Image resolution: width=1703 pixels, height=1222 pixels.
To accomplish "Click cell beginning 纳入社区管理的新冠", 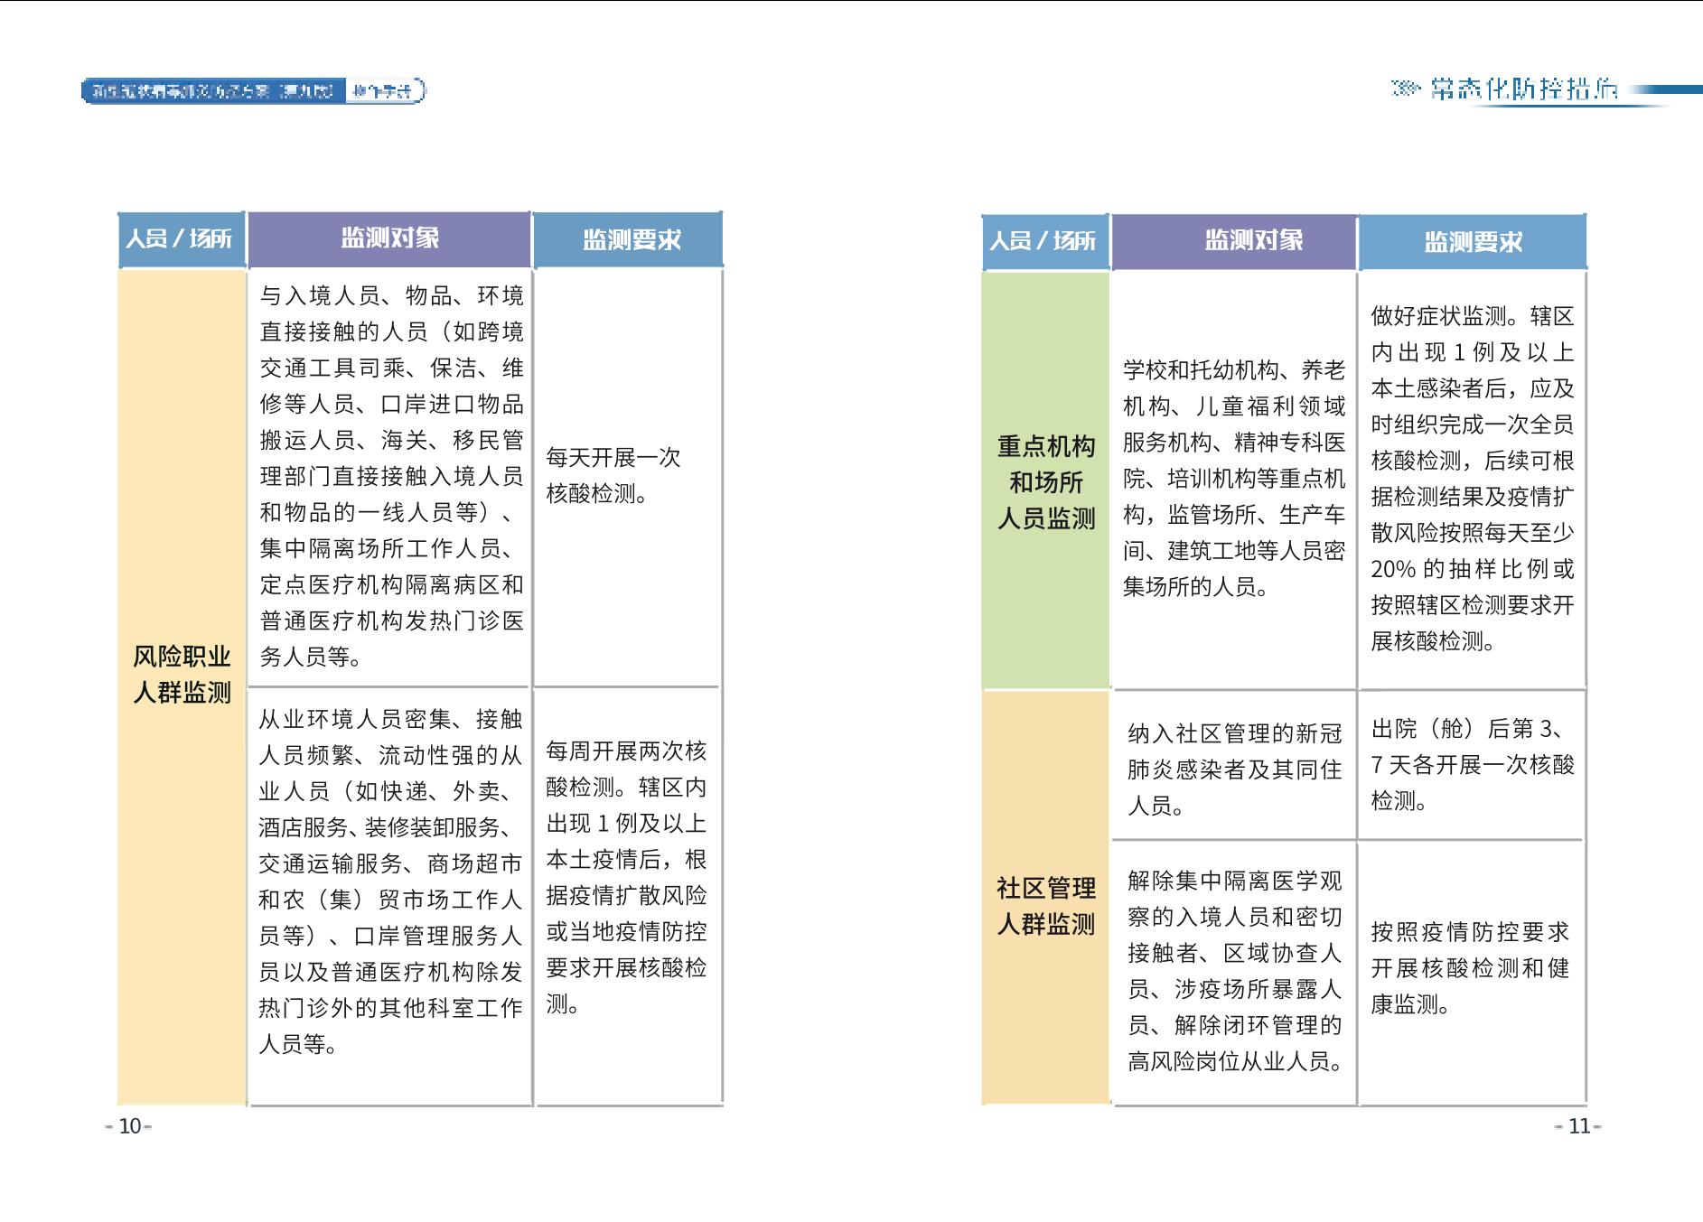I will pos(1234,765).
